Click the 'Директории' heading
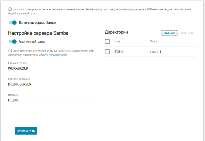 116,32
